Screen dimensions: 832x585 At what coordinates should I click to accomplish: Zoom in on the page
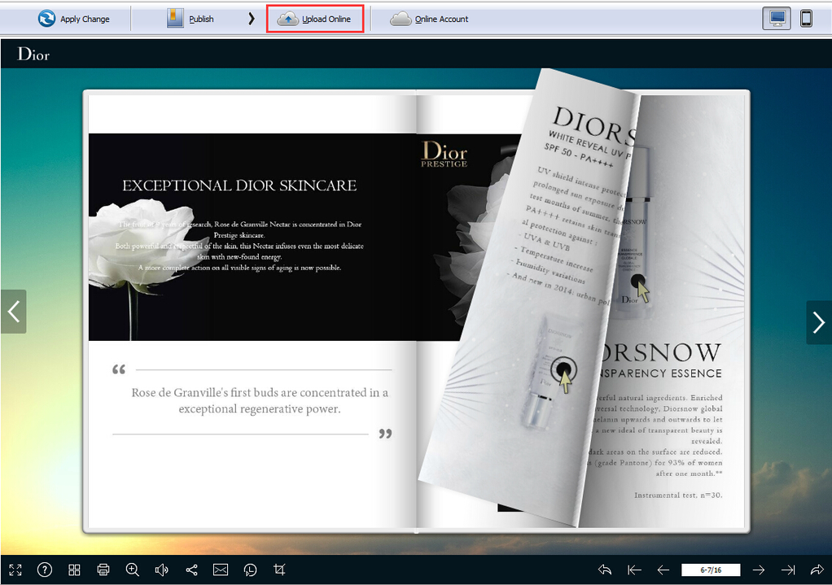tap(132, 570)
